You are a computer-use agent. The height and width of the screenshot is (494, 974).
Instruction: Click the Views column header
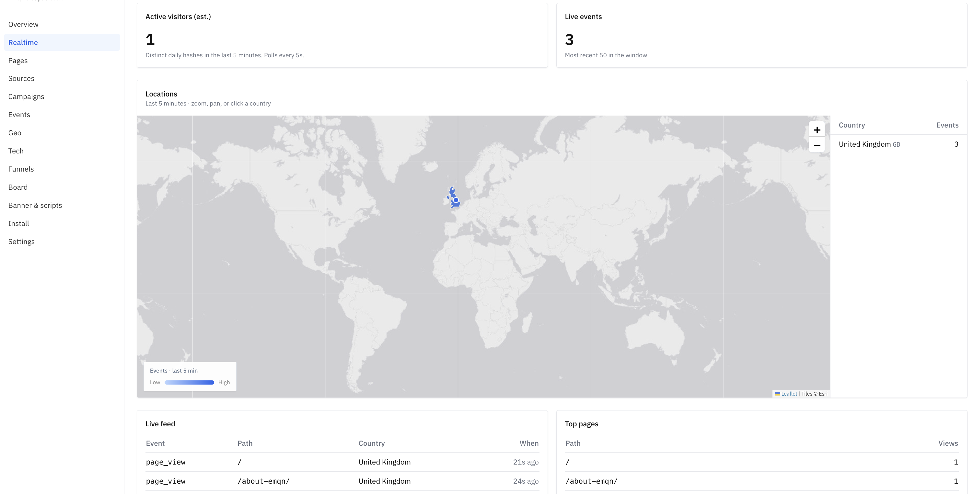pos(948,443)
